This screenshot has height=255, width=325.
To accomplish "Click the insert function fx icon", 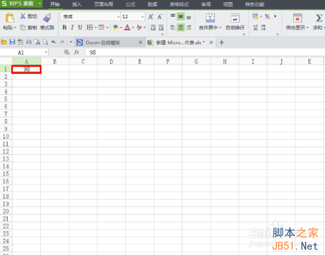I will 76,52.
